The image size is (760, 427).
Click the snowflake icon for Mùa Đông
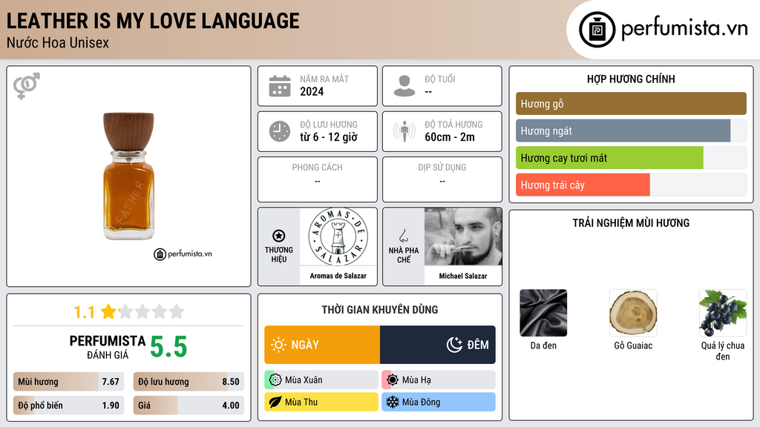point(392,402)
